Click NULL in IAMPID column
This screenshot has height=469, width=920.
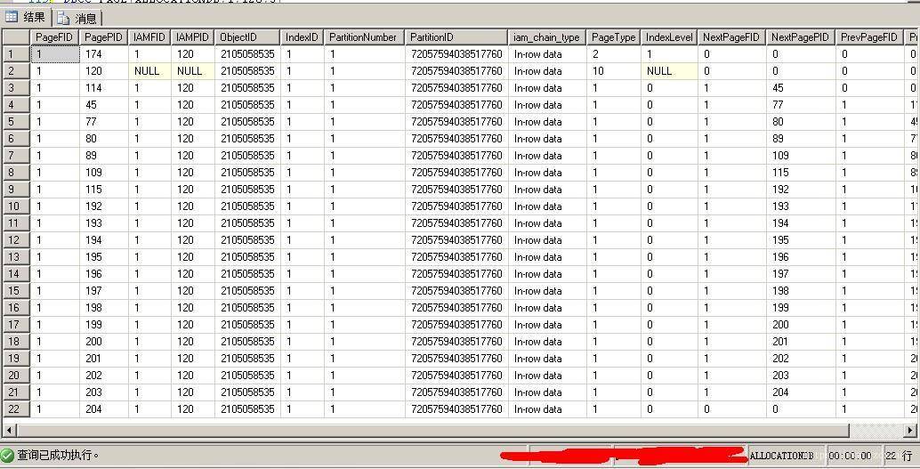tap(193, 71)
